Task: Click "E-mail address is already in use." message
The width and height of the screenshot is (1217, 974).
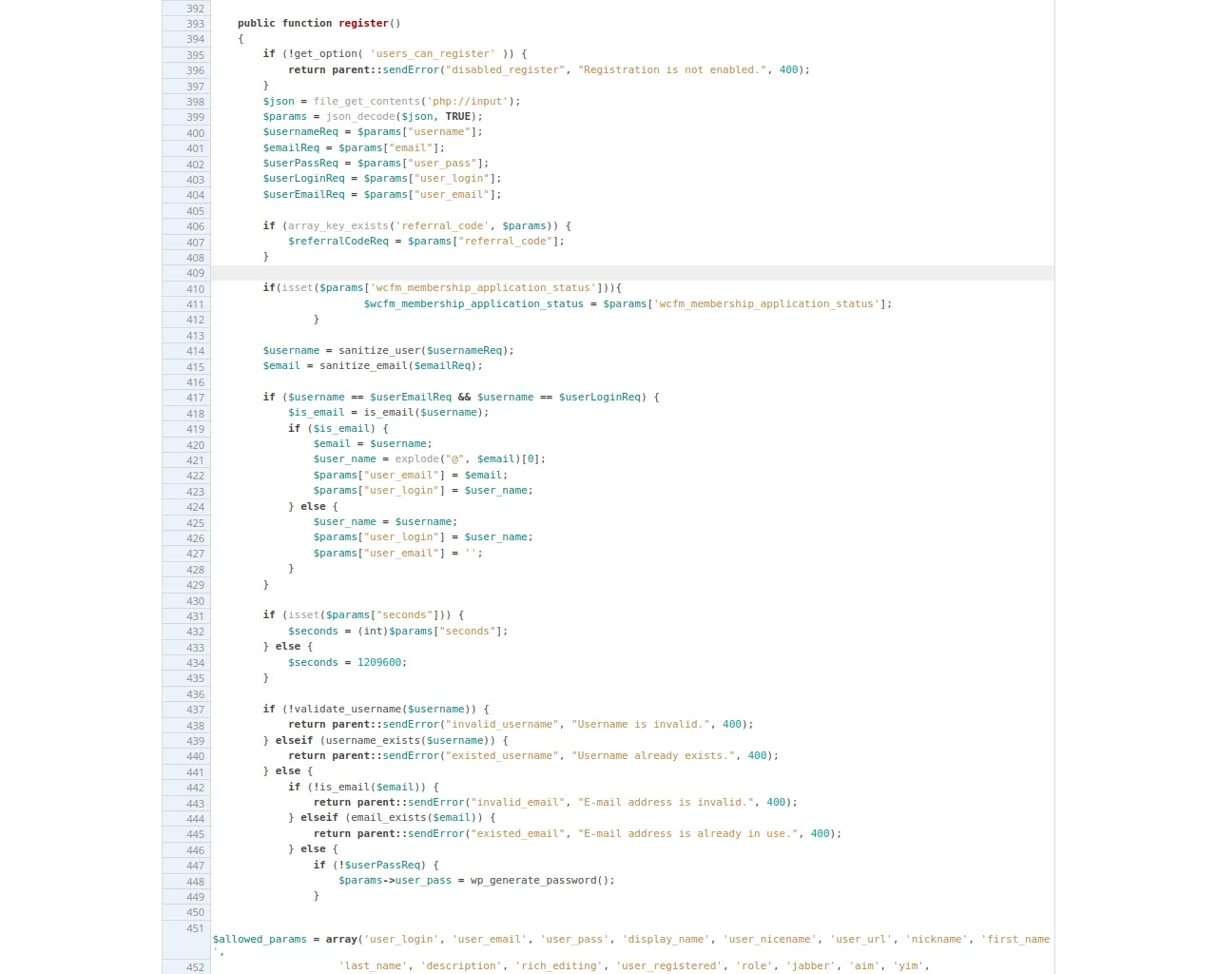Action: [x=688, y=833]
